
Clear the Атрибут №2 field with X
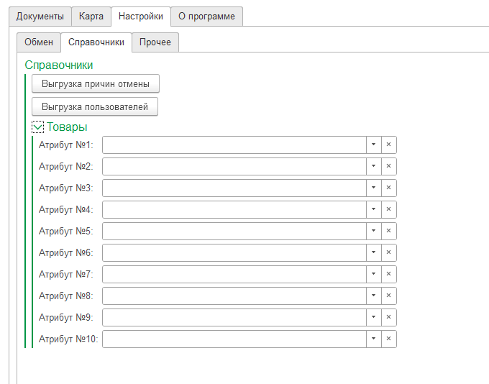(388, 166)
